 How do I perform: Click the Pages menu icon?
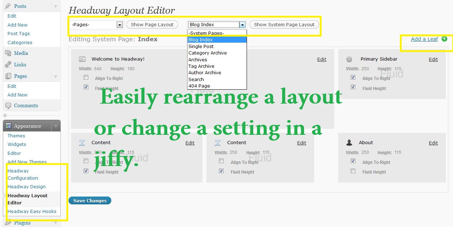click(8, 76)
